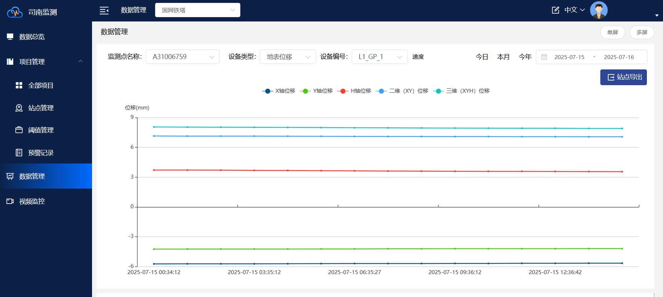Viewport: 663px width, 297px height.
Task: Hide the H轴位移 series via legend
Action: pyautogui.click(x=355, y=91)
